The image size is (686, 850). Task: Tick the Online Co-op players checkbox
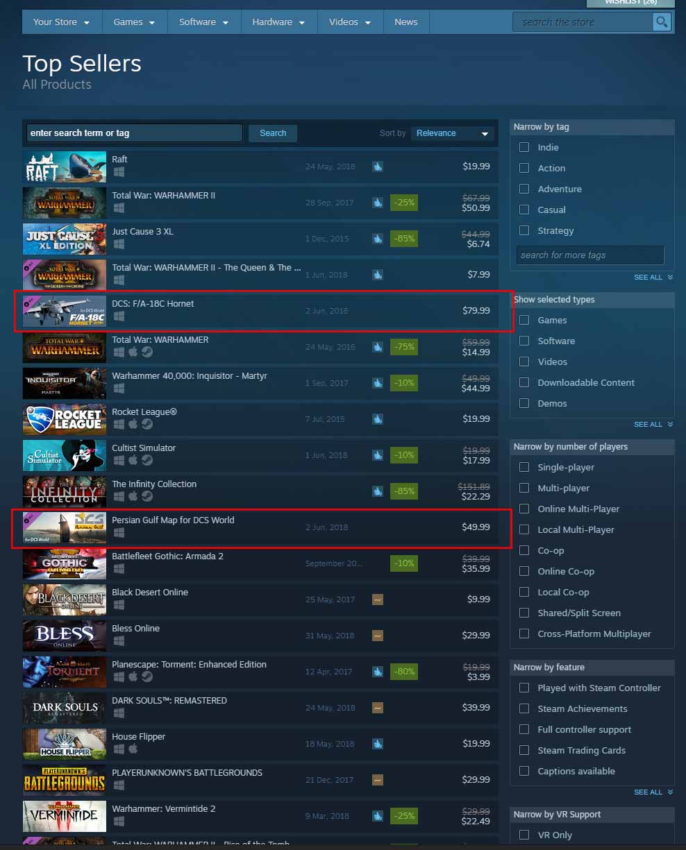click(524, 571)
